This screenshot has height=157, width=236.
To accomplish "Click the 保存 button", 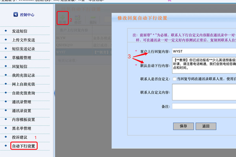I will point(183,126).
